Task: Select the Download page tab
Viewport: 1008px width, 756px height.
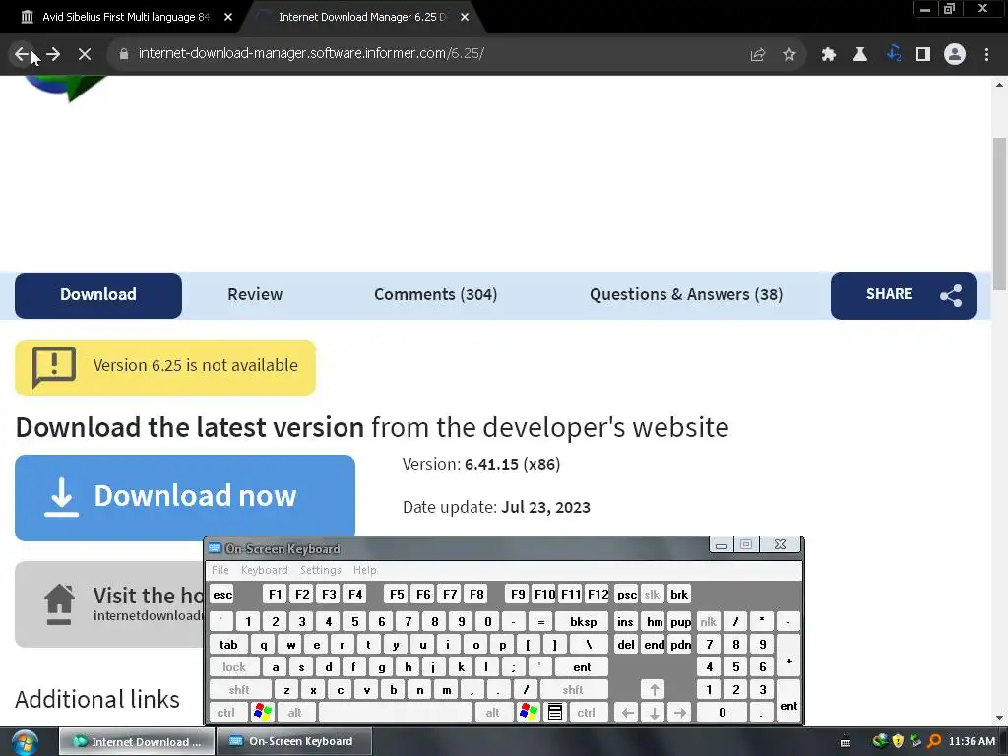Action: tap(98, 295)
